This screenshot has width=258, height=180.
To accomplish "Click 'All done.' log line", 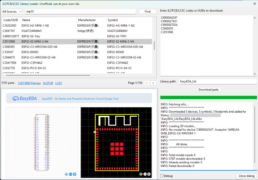I will point(182,144).
